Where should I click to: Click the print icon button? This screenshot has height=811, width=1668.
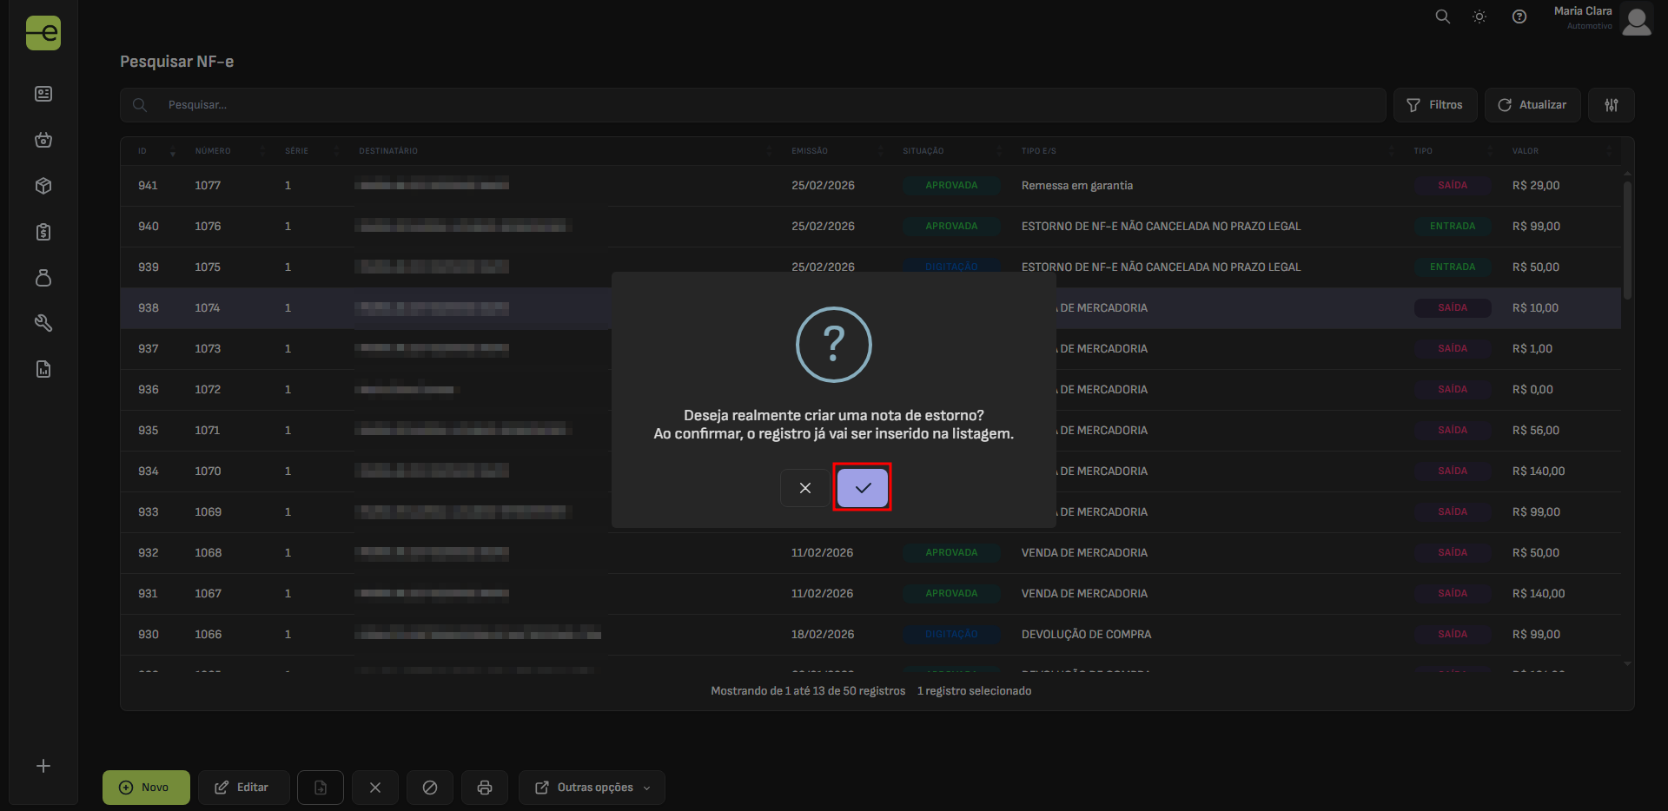tap(485, 788)
